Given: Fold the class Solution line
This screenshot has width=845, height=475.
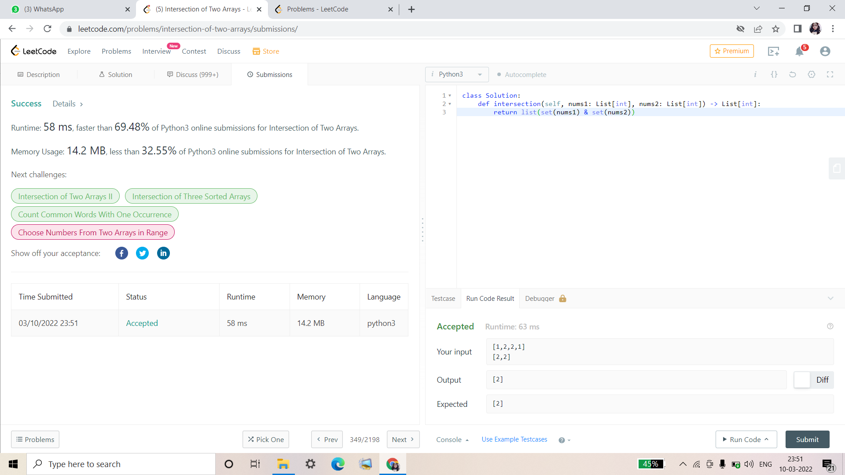Looking at the screenshot, I should point(450,95).
